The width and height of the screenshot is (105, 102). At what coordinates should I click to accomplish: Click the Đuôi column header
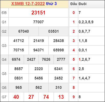tap(83, 4)
